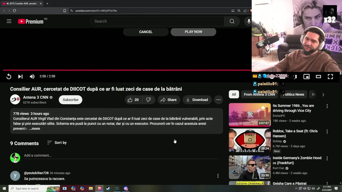The height and width of the screenshot is (192, 342).
Task: Open Windows notification center
Action: (336, 189)
